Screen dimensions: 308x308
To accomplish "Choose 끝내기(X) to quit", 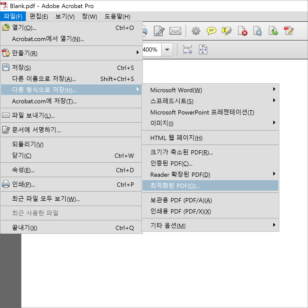I will [x=71, y=228].
